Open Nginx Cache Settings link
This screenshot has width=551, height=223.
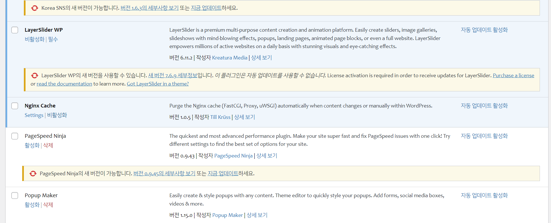pos(34,115)
